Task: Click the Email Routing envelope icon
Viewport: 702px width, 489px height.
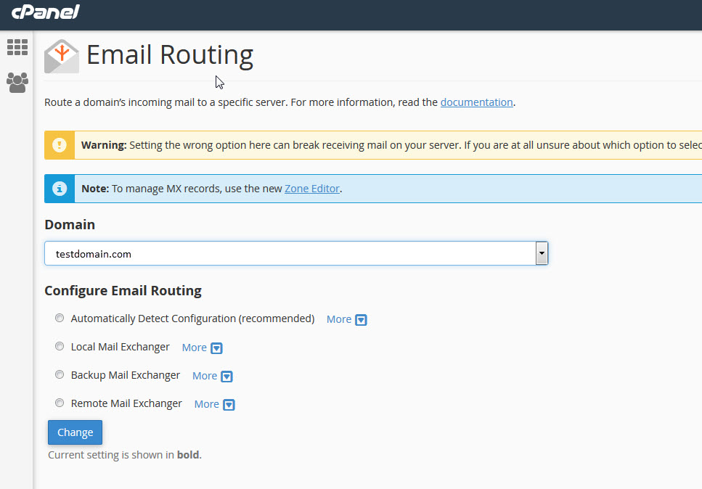Action: pyautogui.click(x=62, y=57)
